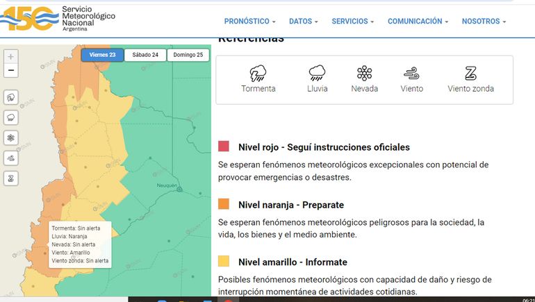535x302 pixels.
Task: Click the red Nivel rojo swatch
Action: 224,146
